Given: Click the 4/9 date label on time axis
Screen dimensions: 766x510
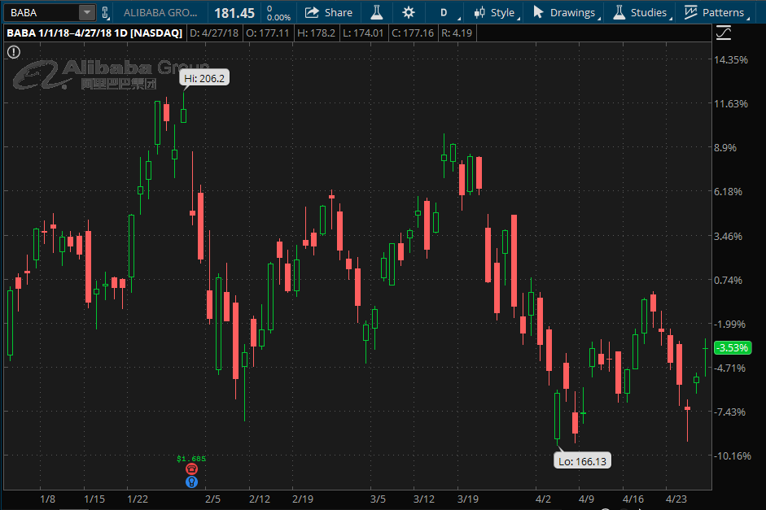Looking at the screenshot, I should click(586, 499).
